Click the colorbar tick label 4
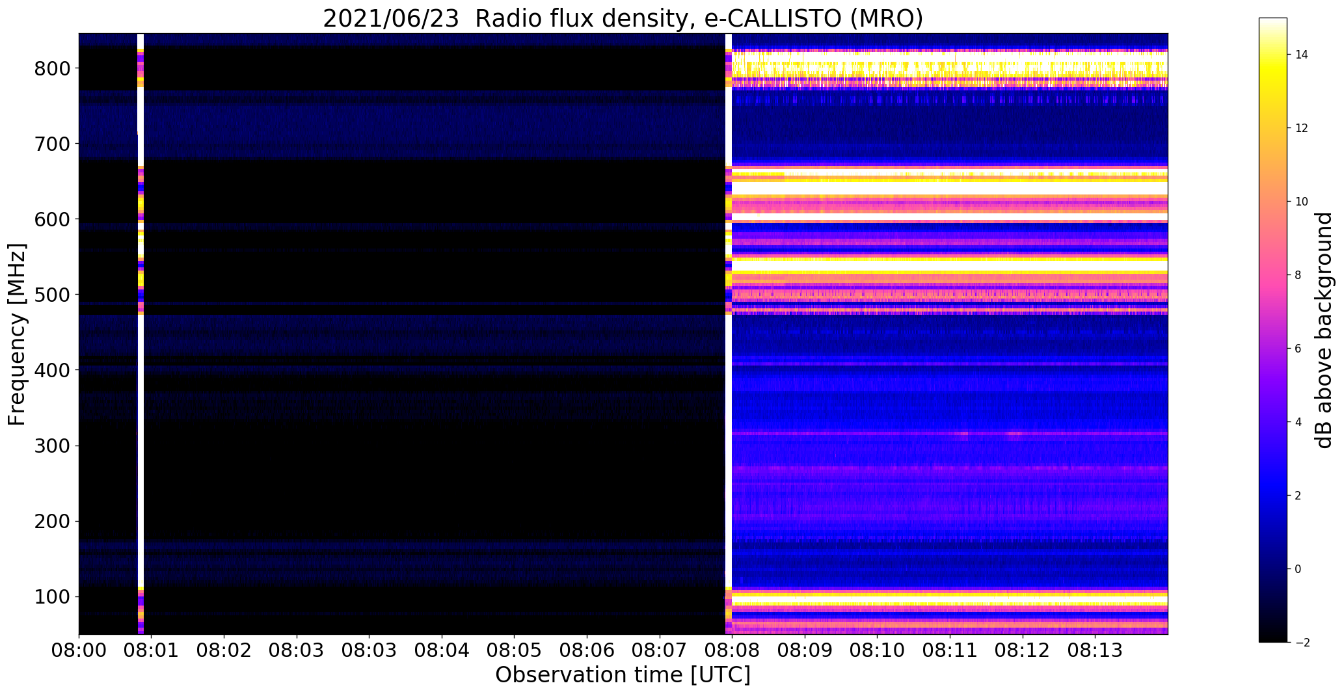 [1298, 422]
